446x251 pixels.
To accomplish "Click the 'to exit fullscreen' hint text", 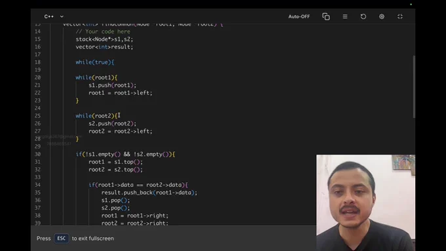I will click(92, 238).
